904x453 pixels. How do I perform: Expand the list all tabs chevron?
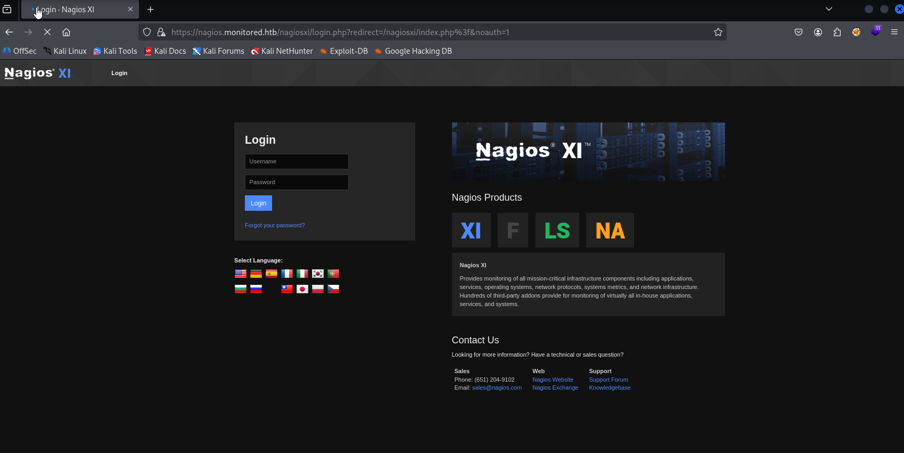tap(829, 9)
